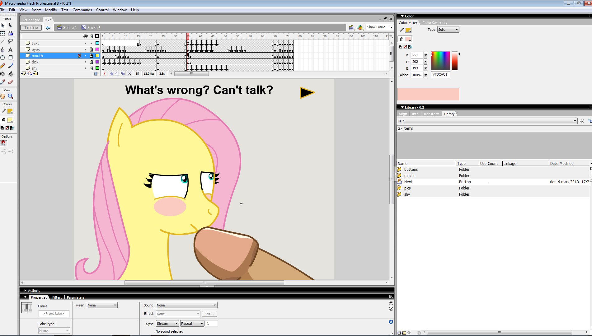This screenshot has height=336, width=592.
Task: Open the stage zoom Show Frame dropdown
Action: coord(380,27)
